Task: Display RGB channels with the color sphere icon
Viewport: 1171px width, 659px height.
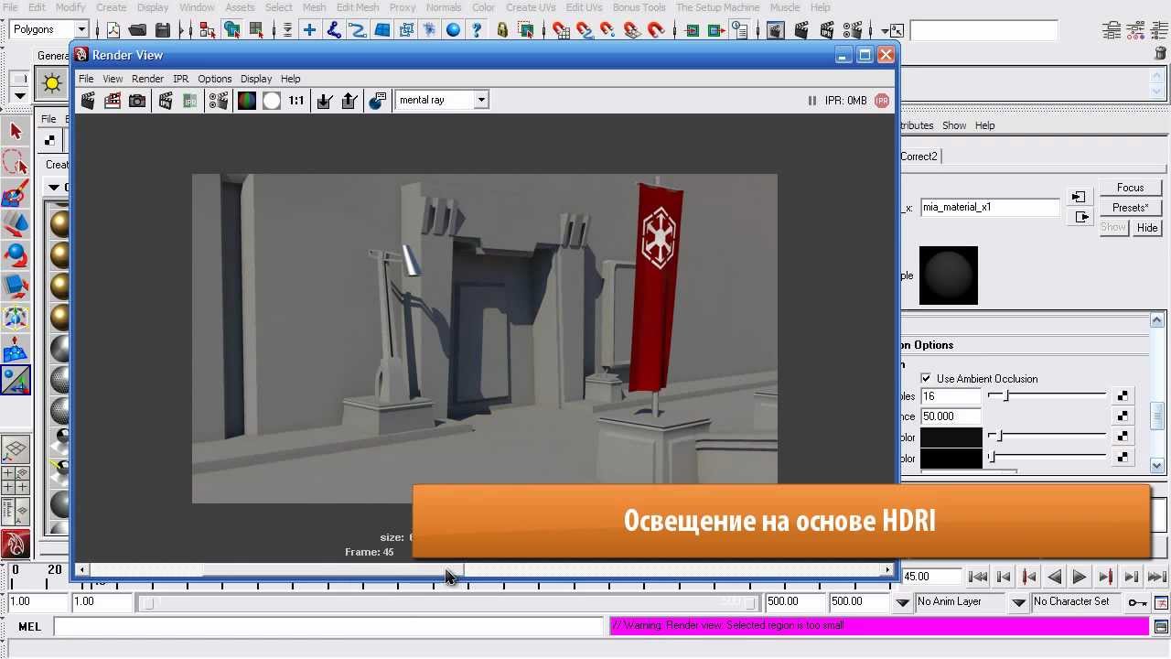Action: pyautogui.click(x=247, y=101)
